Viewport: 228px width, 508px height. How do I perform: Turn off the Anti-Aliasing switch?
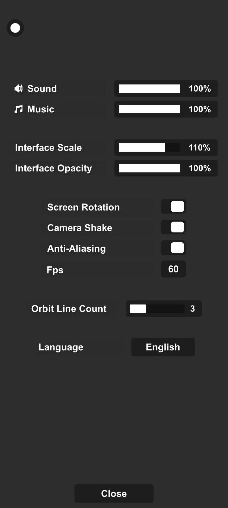[174, 248]
